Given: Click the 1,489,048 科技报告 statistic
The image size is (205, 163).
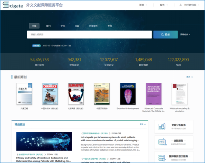Looking at the screenshot, I should point(143,62).
